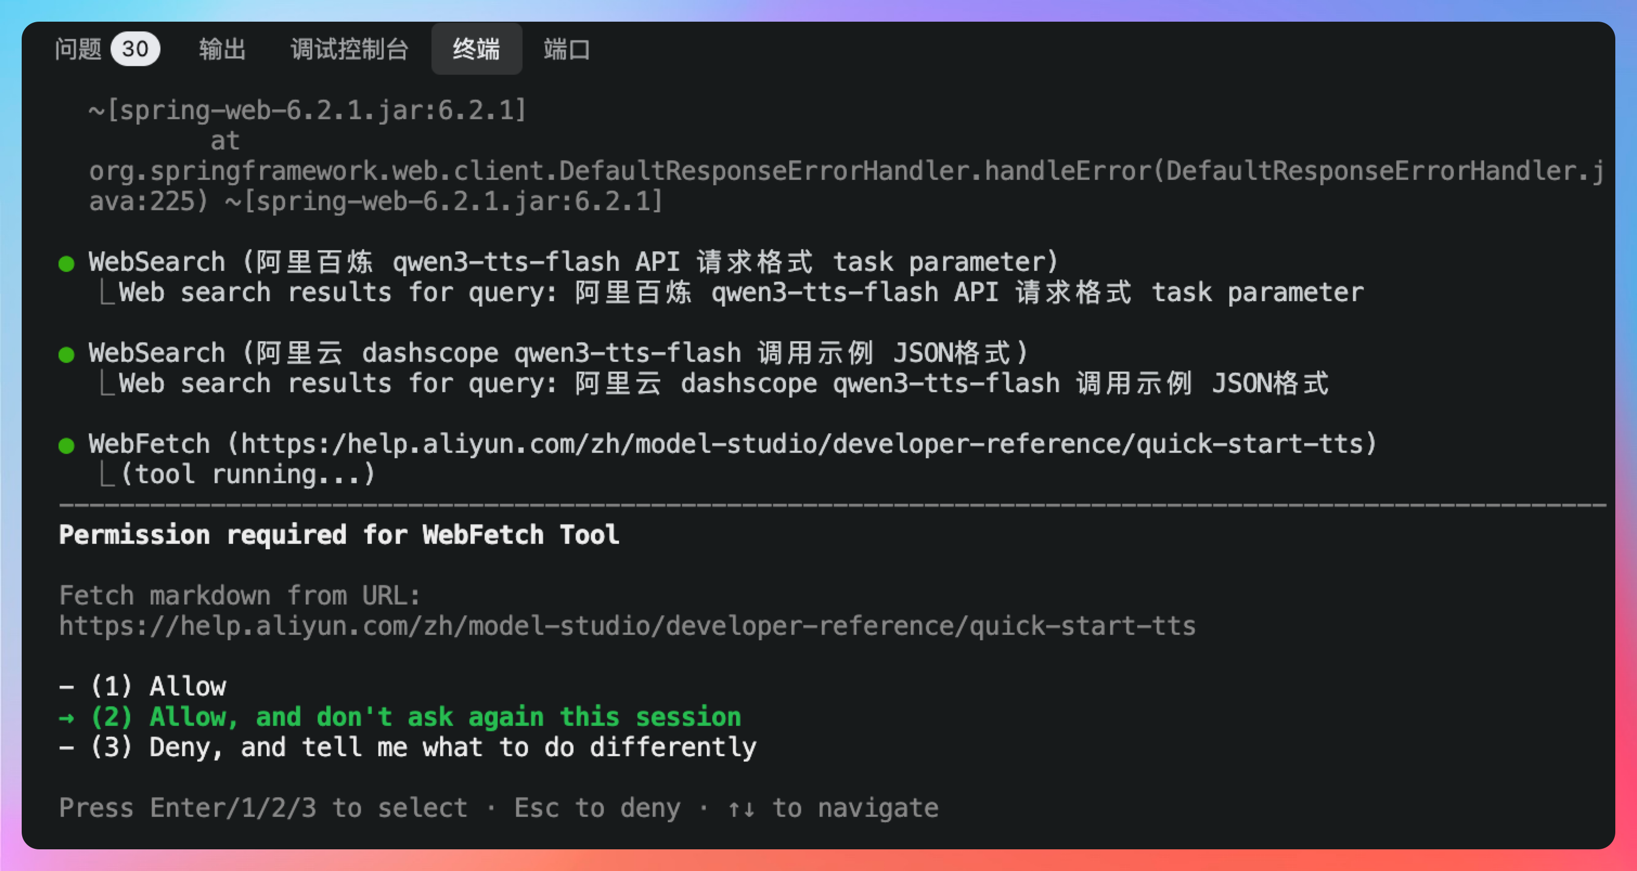Click the 'Press Enter/1/2/3 to select' hint
The width and height of the screenshot is (1637, 871).
click(x=263, y=808)
